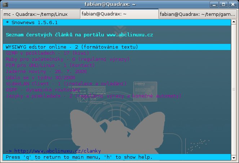This screenshot has width=239, height=163.
Task: Click the scrollbar down arrow
Action: pyautogui.click(x=234, y=158)
